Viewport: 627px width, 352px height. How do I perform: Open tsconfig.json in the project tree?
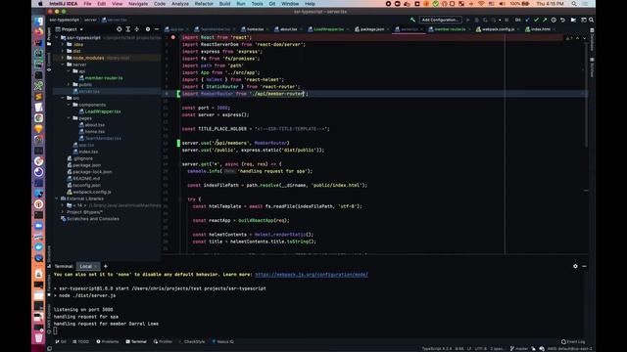click(83, 185)
